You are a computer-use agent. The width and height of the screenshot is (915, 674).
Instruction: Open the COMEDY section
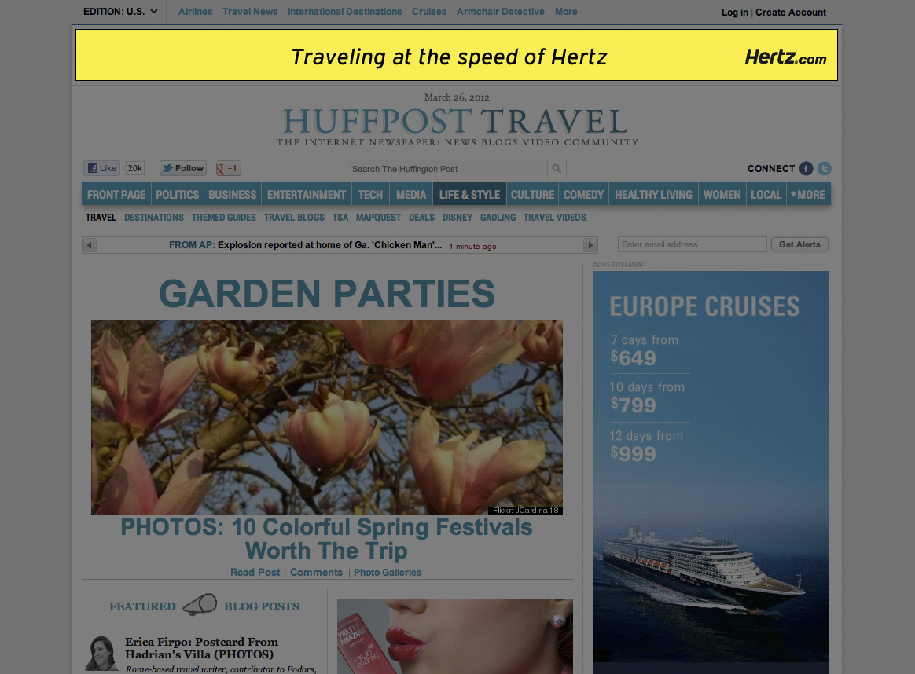tap(583, 195)
